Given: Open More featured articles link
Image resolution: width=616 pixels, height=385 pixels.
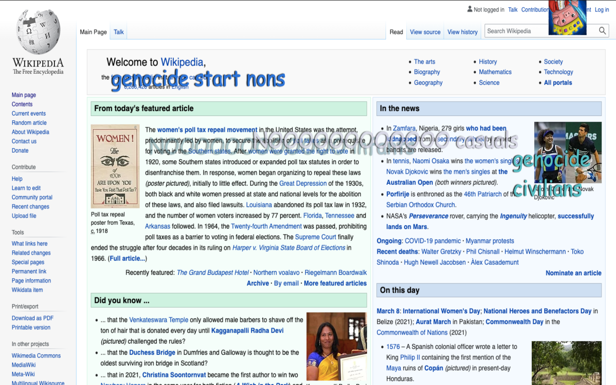Looking at the screenshot, I should pyautogui.click(x=335, y=283).
